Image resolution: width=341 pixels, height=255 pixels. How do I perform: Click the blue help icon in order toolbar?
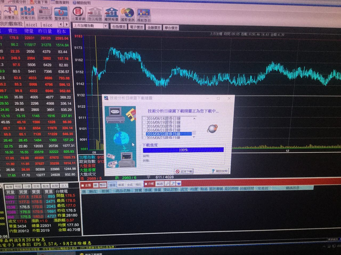coord(179,184)
